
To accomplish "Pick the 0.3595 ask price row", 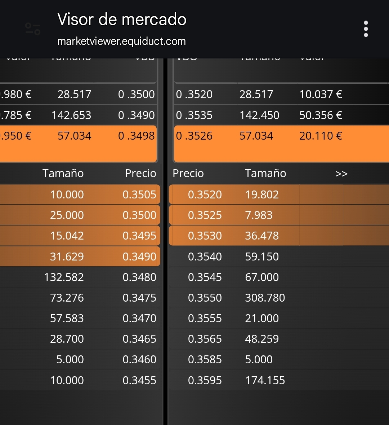I will [279, 380].
